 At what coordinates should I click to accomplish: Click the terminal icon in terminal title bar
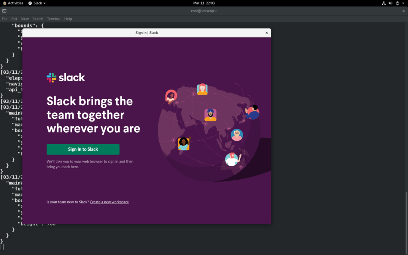4,11
